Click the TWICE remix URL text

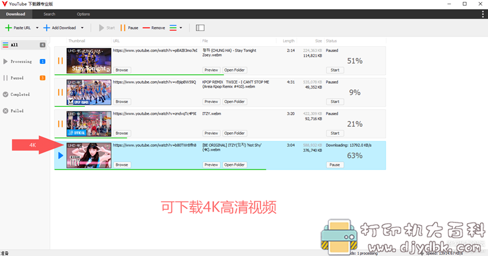[x=154, y=82]
